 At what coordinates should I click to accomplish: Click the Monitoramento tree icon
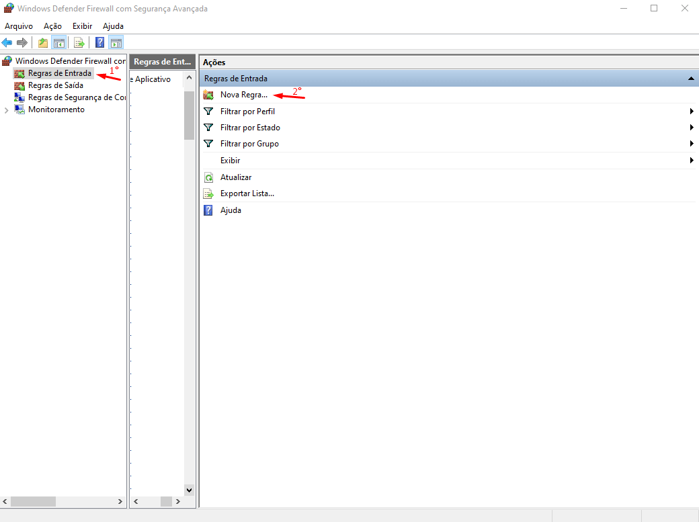pos(19,110)
